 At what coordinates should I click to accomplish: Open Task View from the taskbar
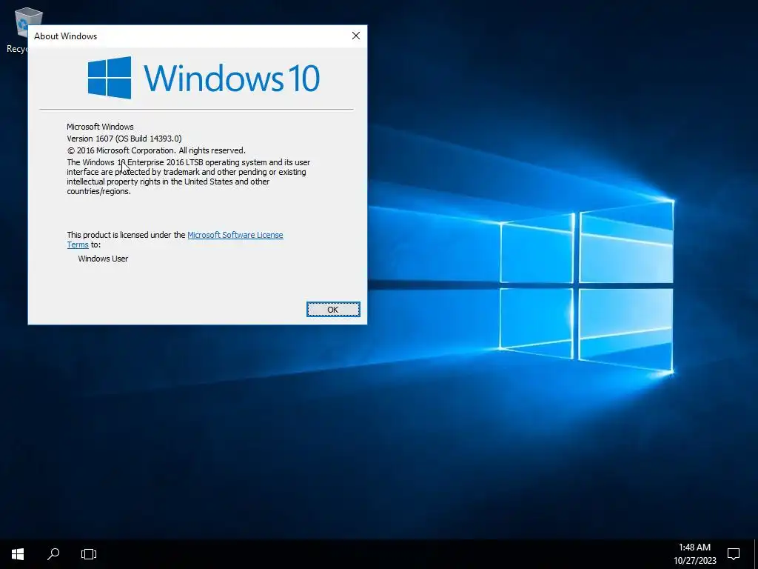point(89,554)
